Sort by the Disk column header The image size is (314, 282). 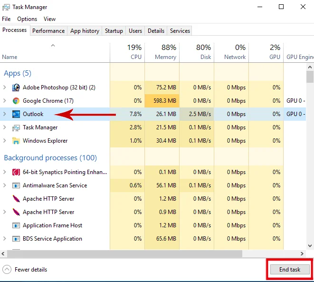pos(197,52)
